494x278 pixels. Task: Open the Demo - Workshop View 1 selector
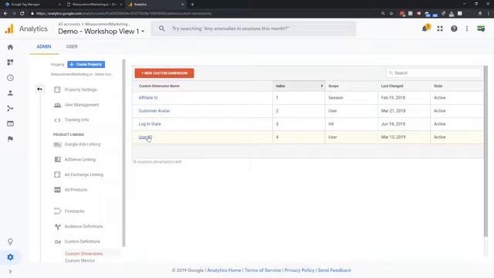(101, 31)
